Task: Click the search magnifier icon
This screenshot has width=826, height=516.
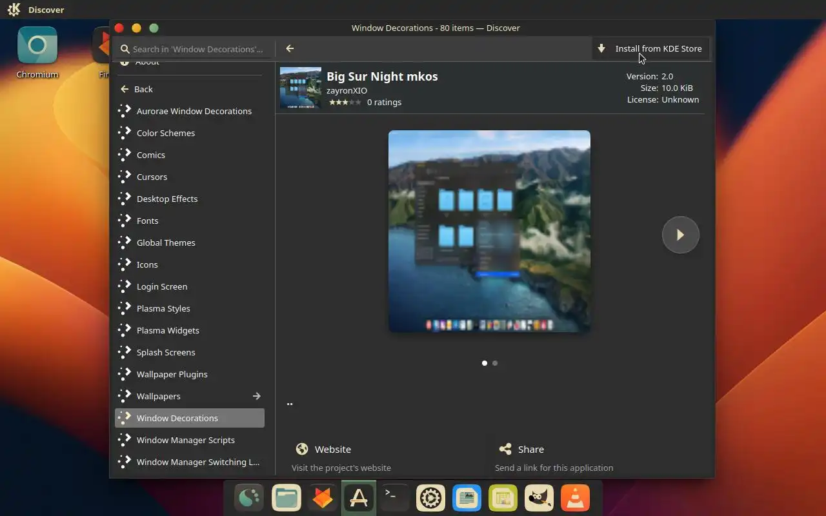Action: [124, 49]
